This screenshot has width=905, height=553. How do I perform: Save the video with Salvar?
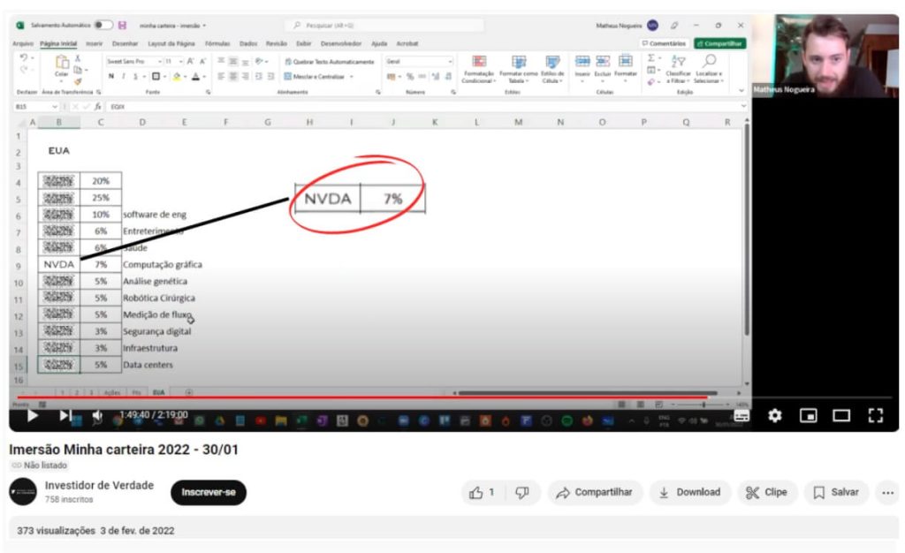(836, 492)
